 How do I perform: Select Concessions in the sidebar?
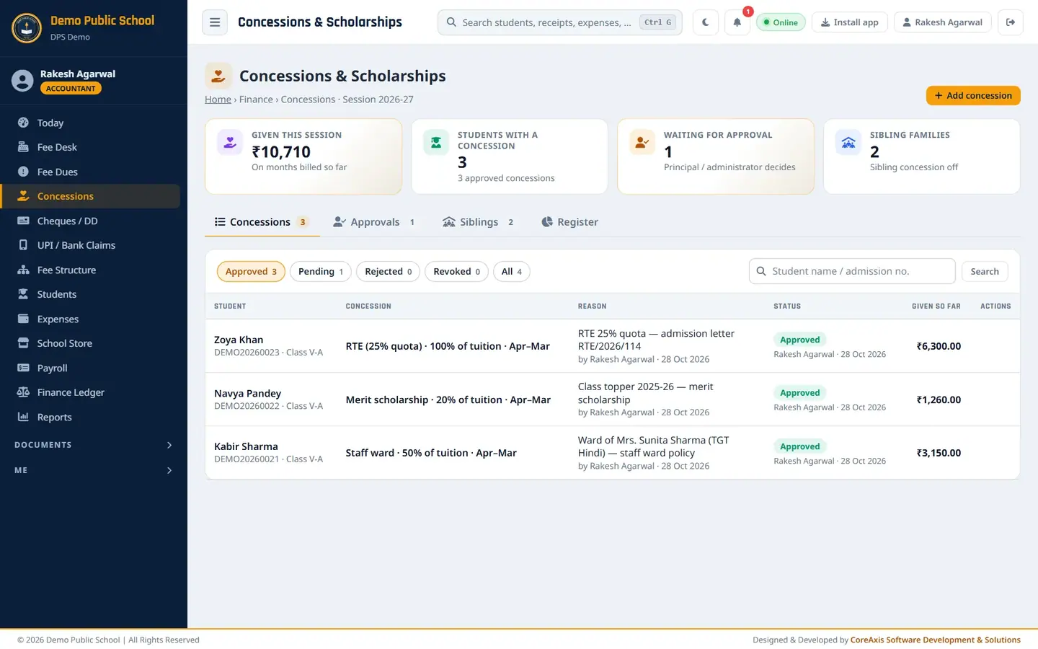[90, 196]
